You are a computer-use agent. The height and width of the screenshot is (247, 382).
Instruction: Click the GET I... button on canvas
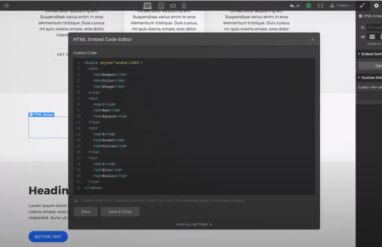pos(60,55)
